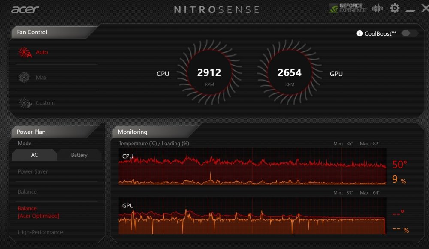Click the CPU temperature graph
Viewport: 429px width, 249px height.
point(252,167)
